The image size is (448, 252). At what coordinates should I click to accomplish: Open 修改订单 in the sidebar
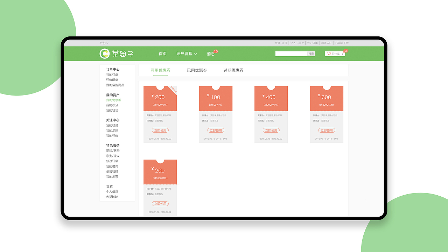pos(112,161)
